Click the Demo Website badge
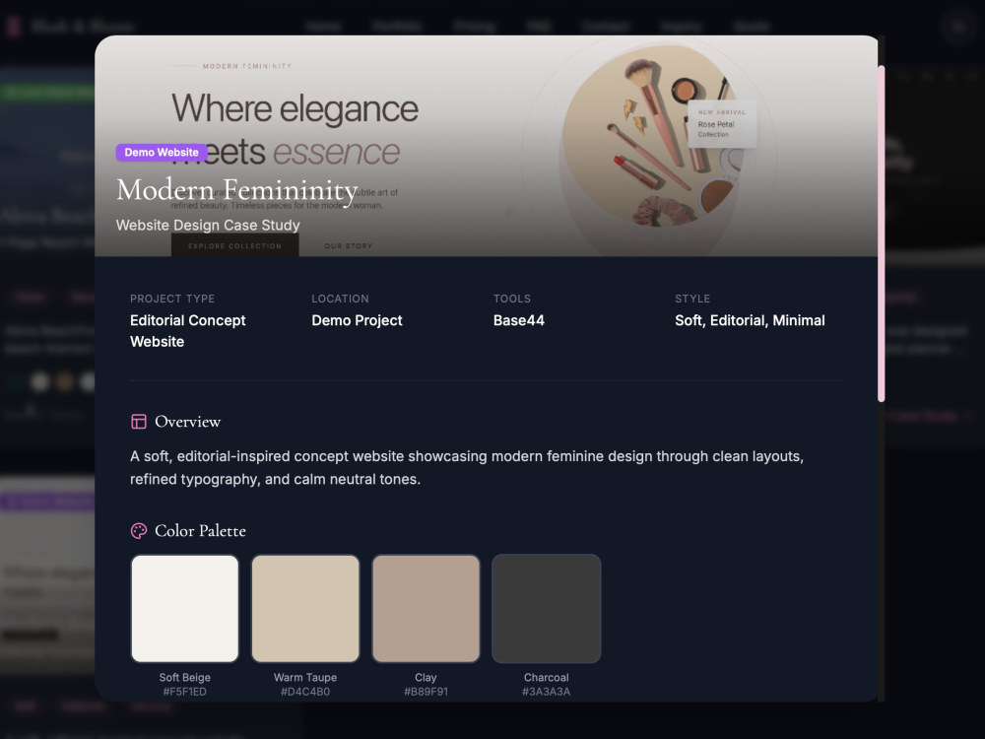 [x=162, y=152]
